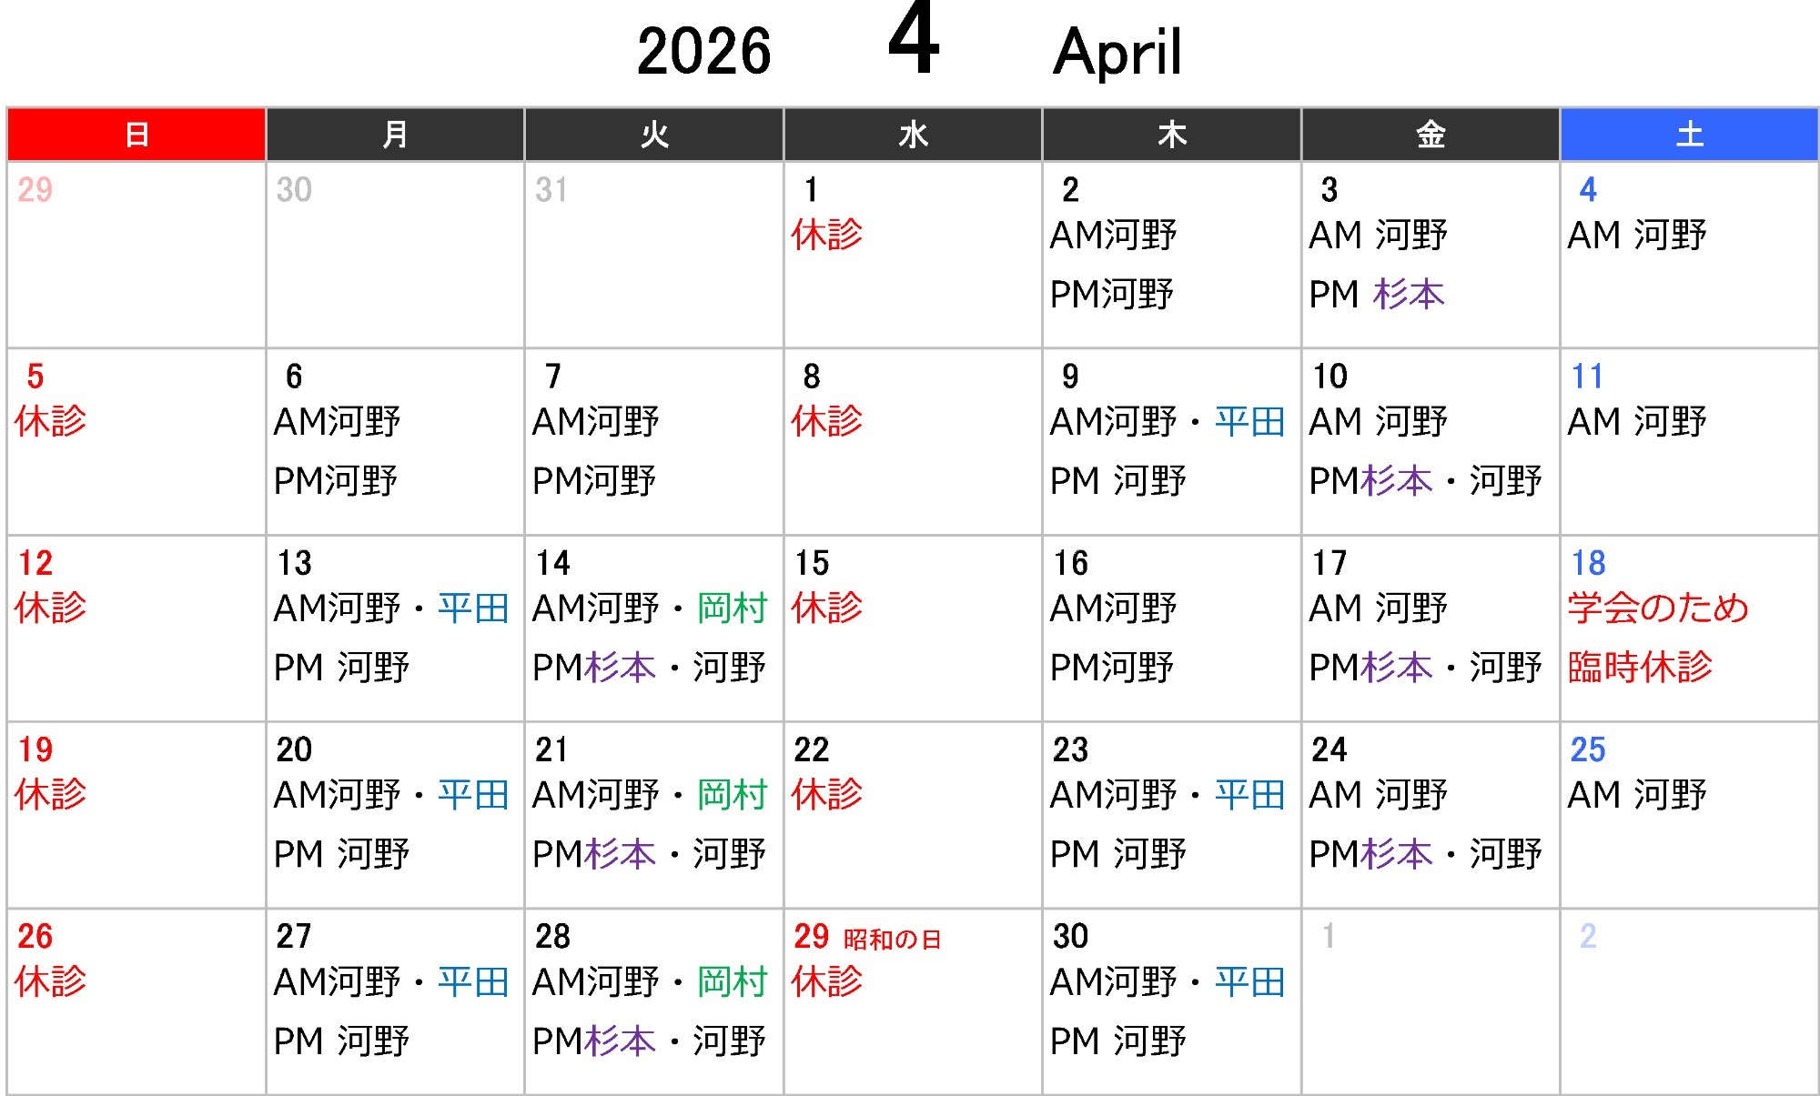
Task: Click the April month title text
Action: click(1117, 52)
